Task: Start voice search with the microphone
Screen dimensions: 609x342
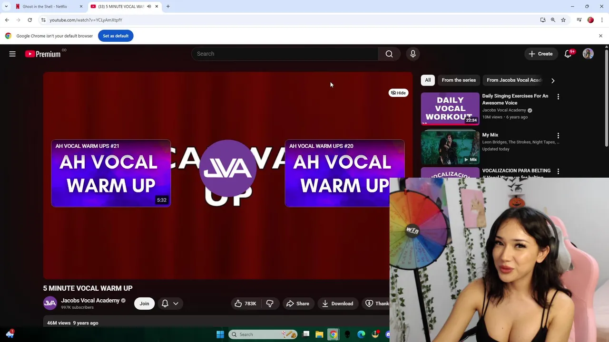Action: coord(413,54)
